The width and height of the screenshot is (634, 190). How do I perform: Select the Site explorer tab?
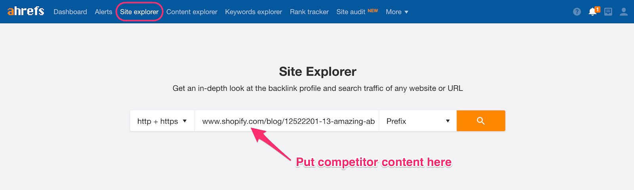point(139,12)
